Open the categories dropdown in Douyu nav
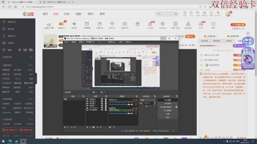Screen dimensions: 257x144 (x=67, y=14)
